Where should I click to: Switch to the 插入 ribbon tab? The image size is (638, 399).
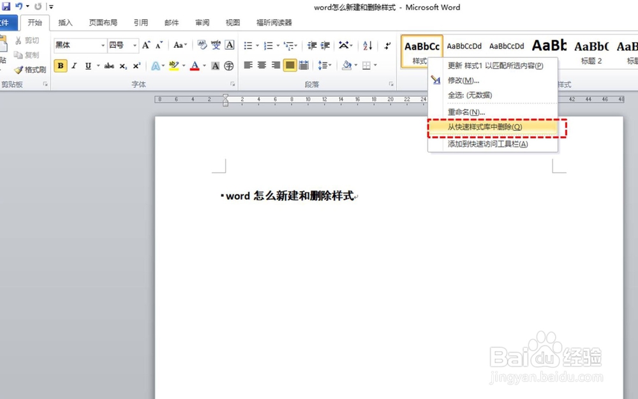coord(66,22)
